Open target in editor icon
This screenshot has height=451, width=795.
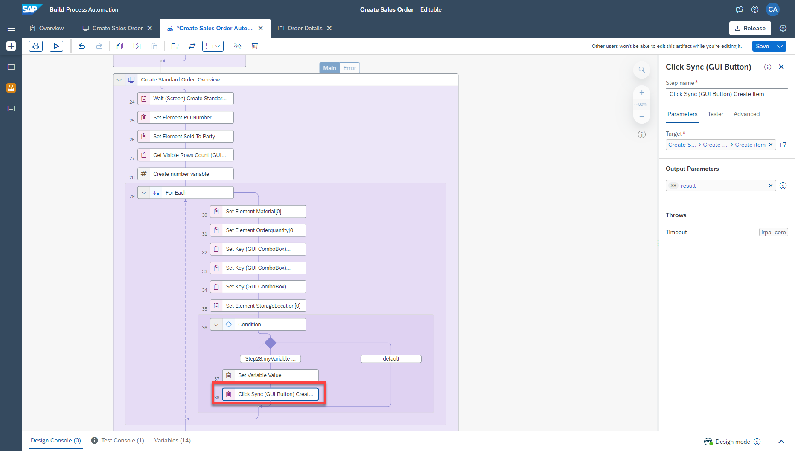[x=783, y=145]
